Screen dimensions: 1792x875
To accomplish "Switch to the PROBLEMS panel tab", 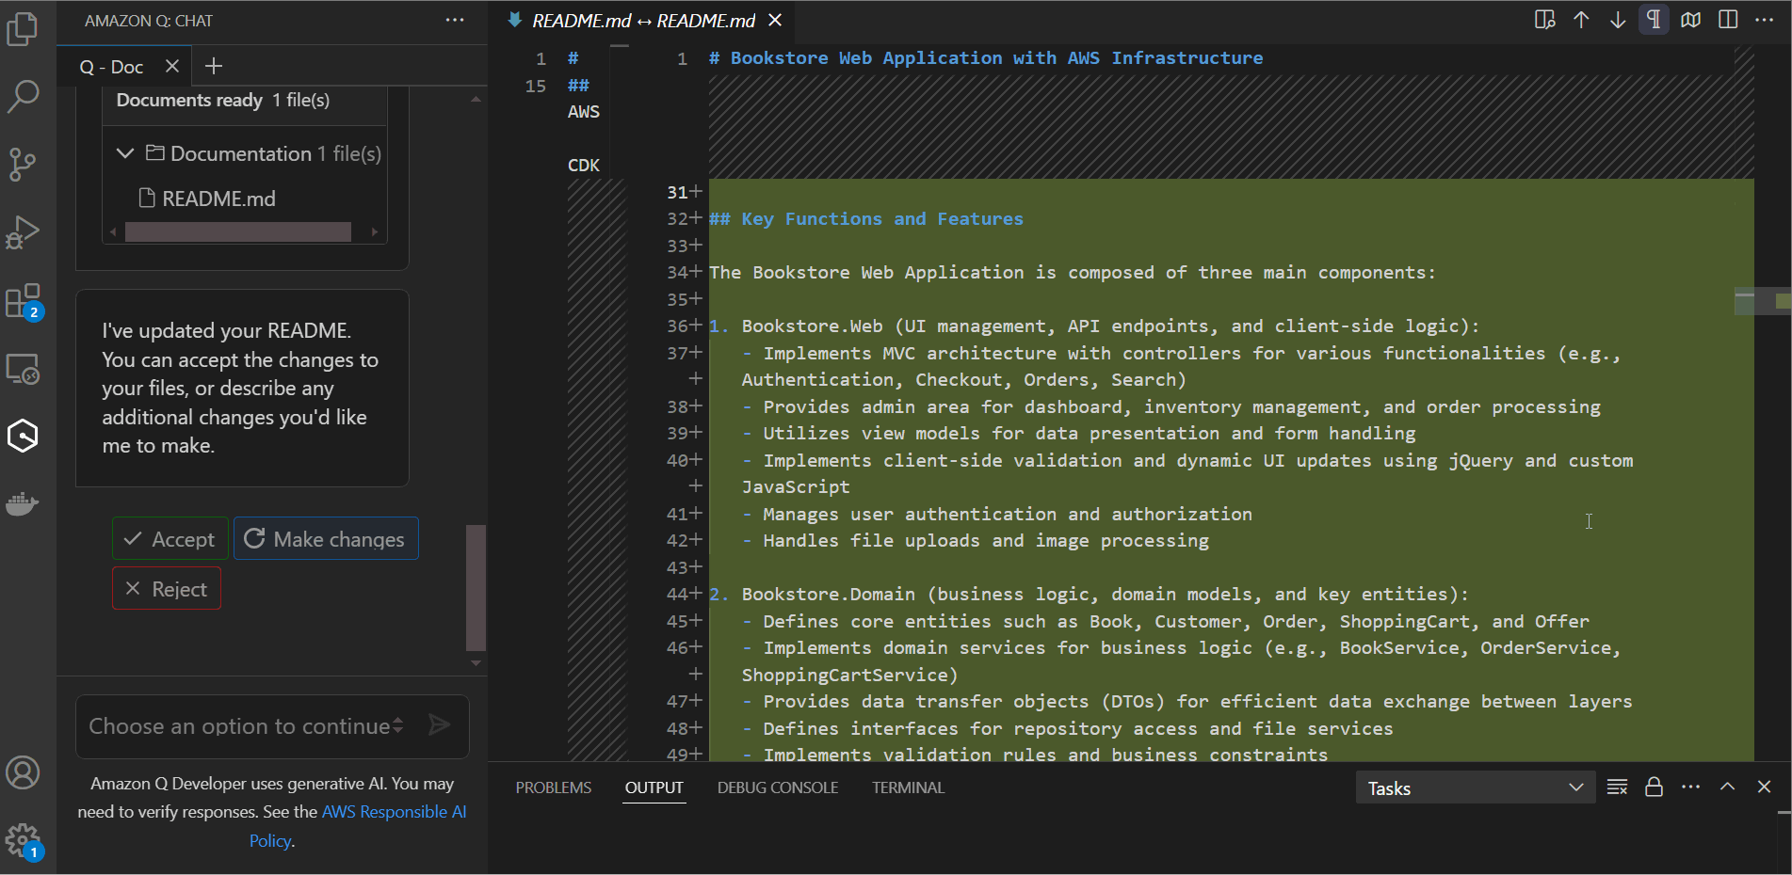I will click(554, 787).
